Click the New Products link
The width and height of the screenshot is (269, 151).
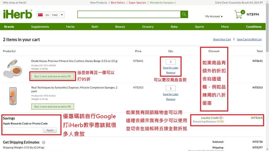pos(99,3)
